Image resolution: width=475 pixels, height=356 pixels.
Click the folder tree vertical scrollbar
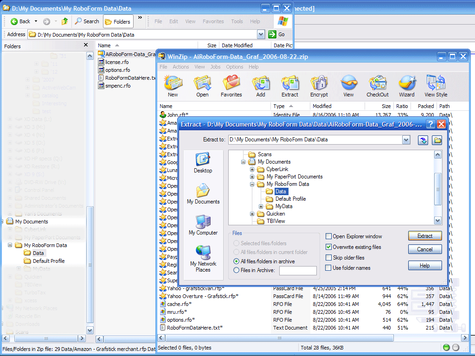pyautogui.click(x=437, y=188)
